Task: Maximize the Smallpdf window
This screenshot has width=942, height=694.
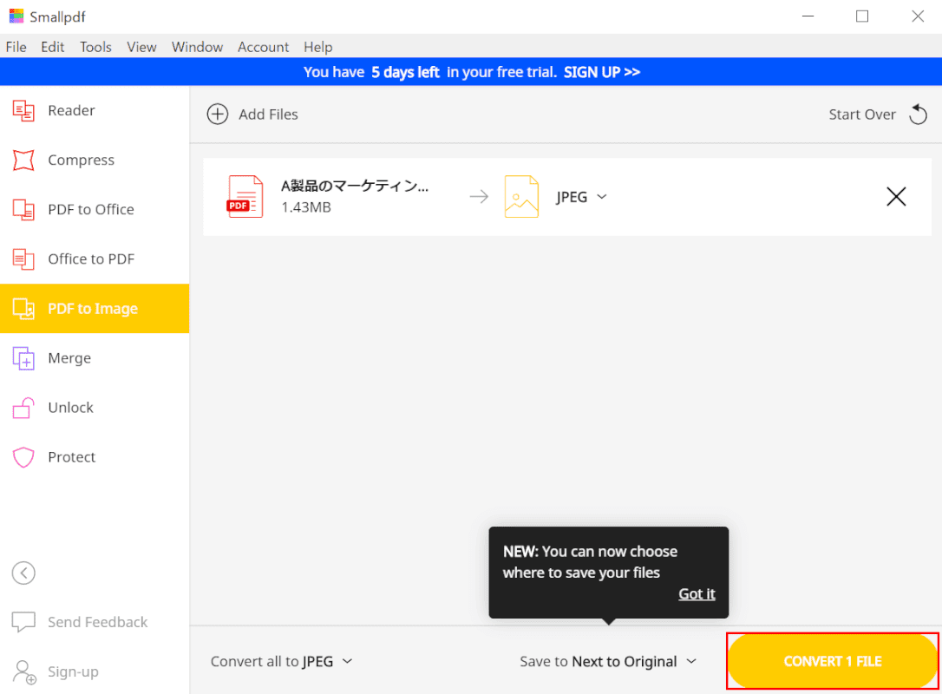Action: click(x=862, y=16)
